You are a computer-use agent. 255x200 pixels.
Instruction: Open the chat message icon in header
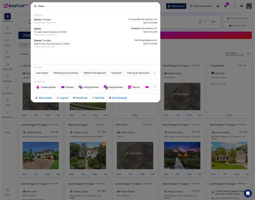coord(241,6)
